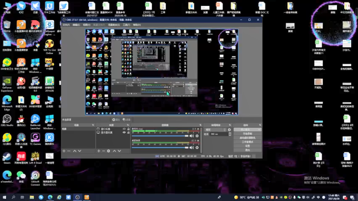Viewport: 358px width, 201px height.
Task: Pop out the 混音器 audio mixer dock
Action: pos(200,125)
